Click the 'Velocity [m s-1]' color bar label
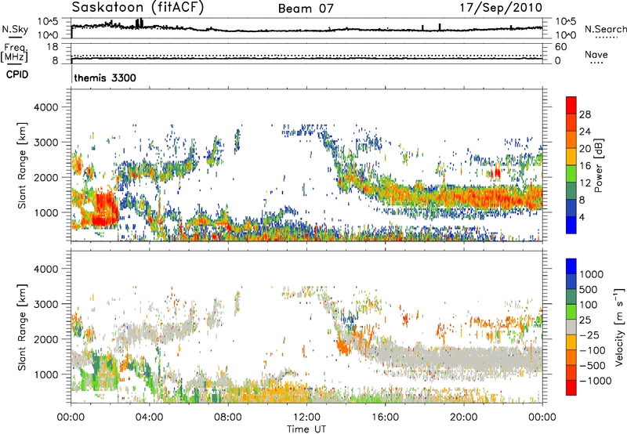Screen dimensions: 627x434 pyautogui.click(x=619, y=327)
